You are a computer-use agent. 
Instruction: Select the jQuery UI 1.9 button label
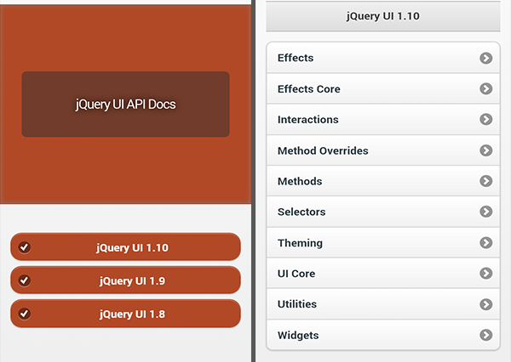pyautogui.click(x=132, y=281)
